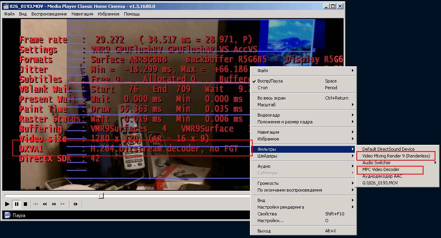Select MPC Video Decoder filter

point(381,169)
